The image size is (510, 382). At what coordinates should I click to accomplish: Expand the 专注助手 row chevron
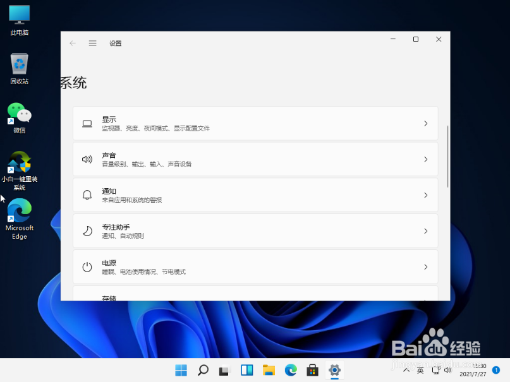tap(425, 231)
